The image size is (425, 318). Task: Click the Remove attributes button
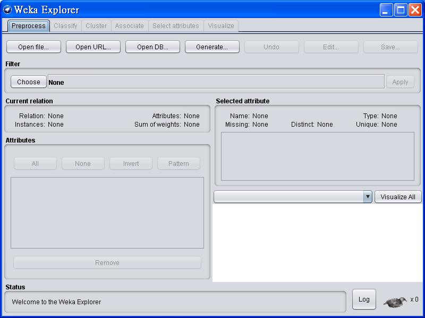(x=107, y=262)
